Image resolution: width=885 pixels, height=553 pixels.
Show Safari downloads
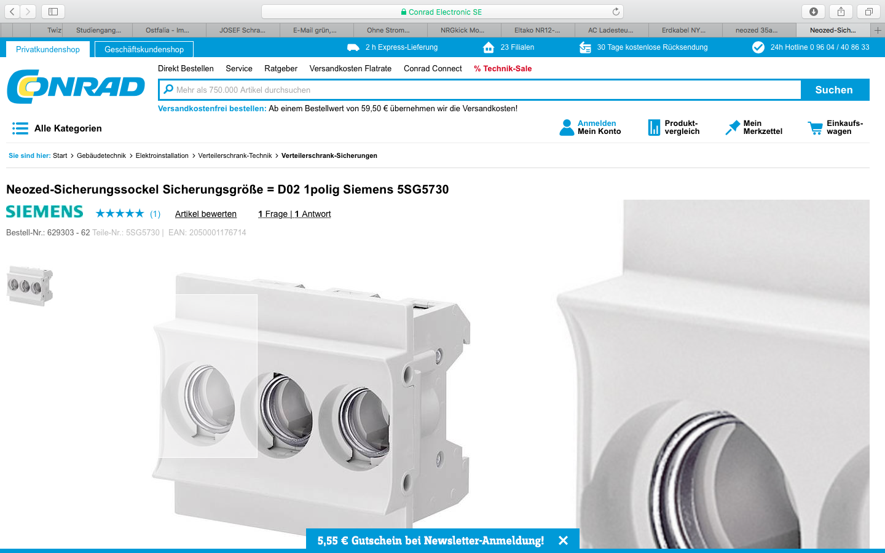tap(813, 12)
